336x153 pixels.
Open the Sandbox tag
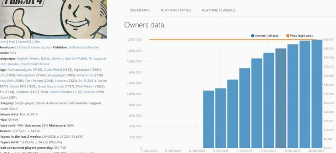pyautogui.click(x=22, y=92)
